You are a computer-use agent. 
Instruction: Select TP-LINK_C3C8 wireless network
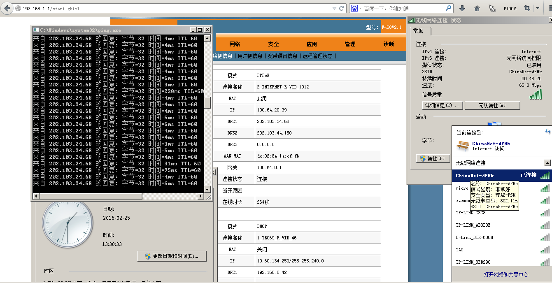(x=502, y=213)
